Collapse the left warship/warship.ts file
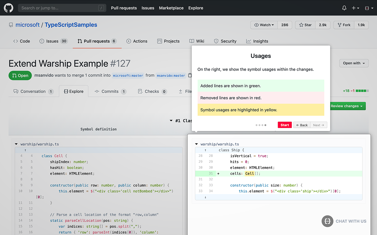377x235 pixels. coord(16,144)
